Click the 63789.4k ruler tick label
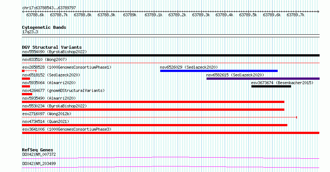The width and height of the screenshot is (330, 172). tap(224, 15)
